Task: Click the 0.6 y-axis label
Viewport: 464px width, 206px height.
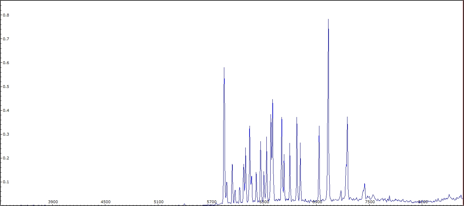Action: point(6,63)
